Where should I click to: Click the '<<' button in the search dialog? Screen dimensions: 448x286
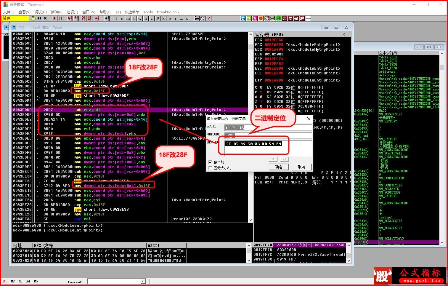pyautogui.click(x=273, y=159)
